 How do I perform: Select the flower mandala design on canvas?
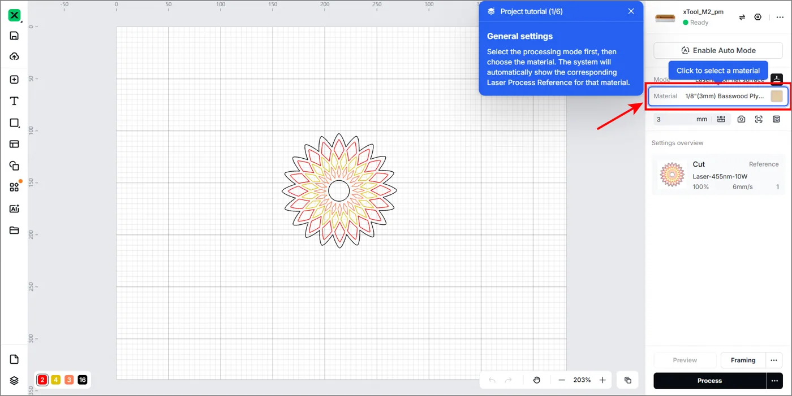click(x=339, y=191)
